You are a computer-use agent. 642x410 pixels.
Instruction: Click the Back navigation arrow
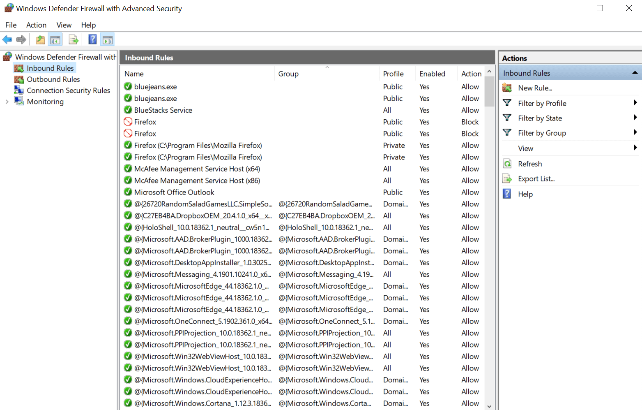click(7, 39)
